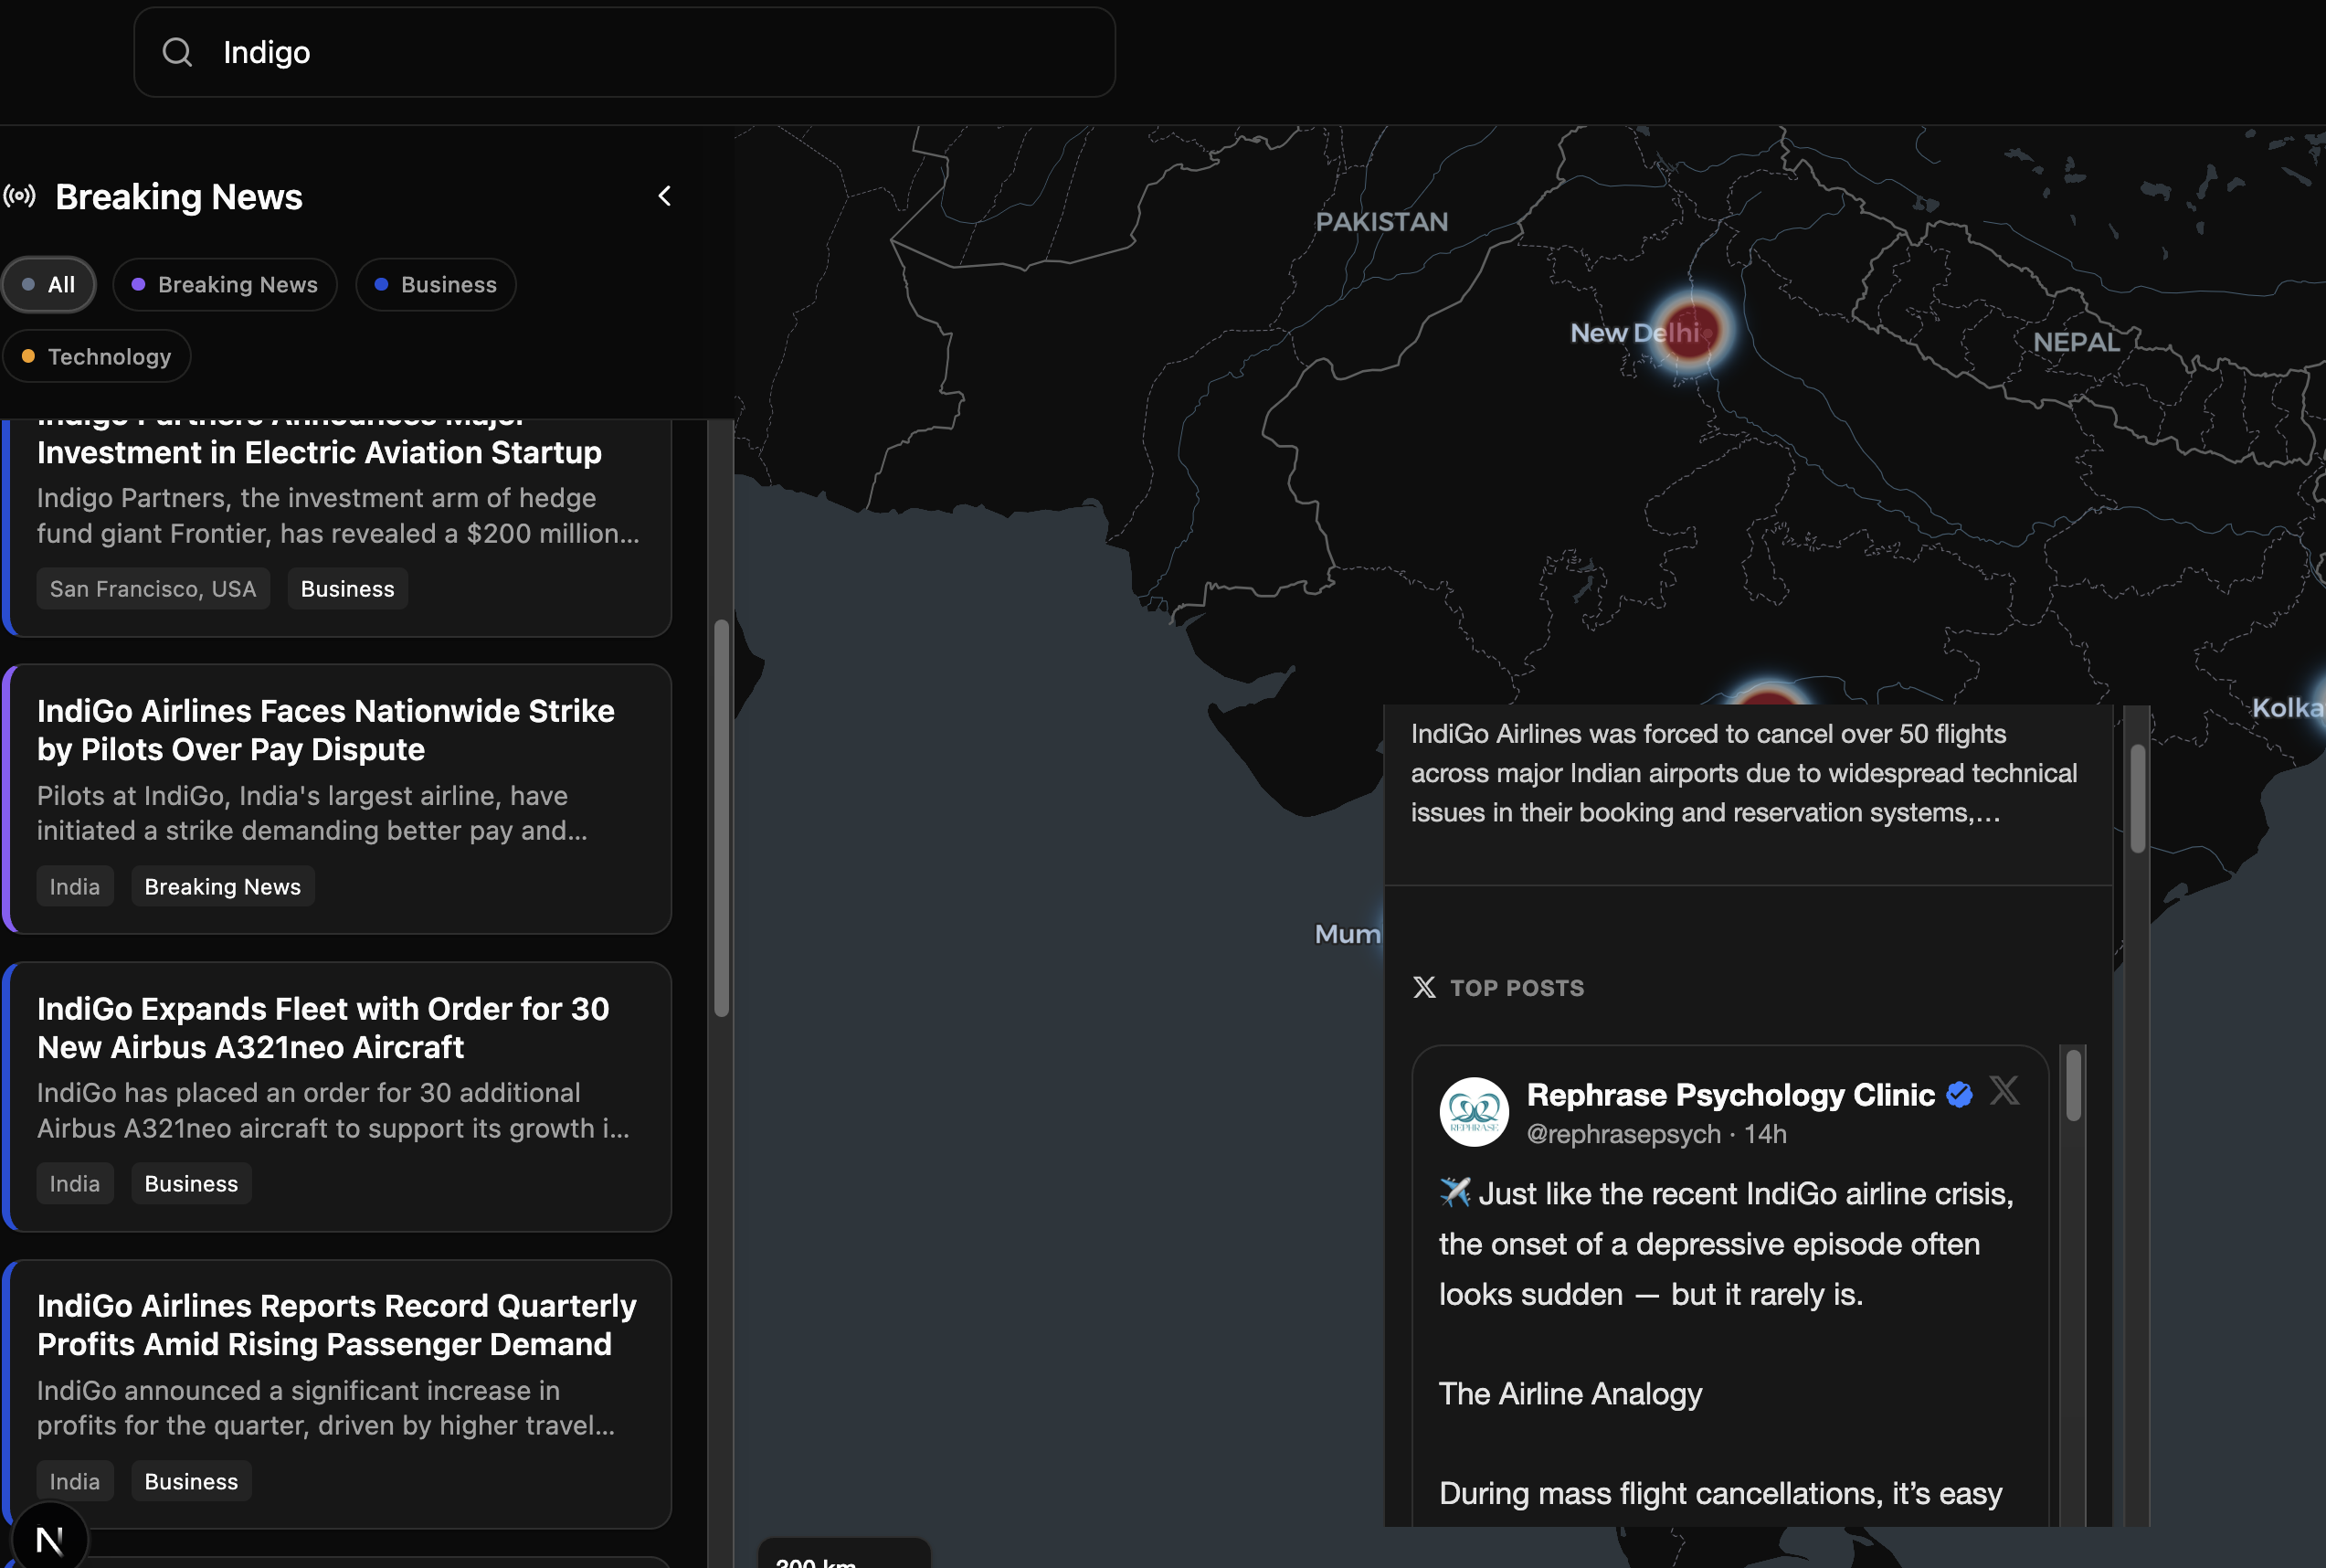Click the search magnifier icon
Viewport: 2326px width, 1568px height.
click(x=177, y=52)
